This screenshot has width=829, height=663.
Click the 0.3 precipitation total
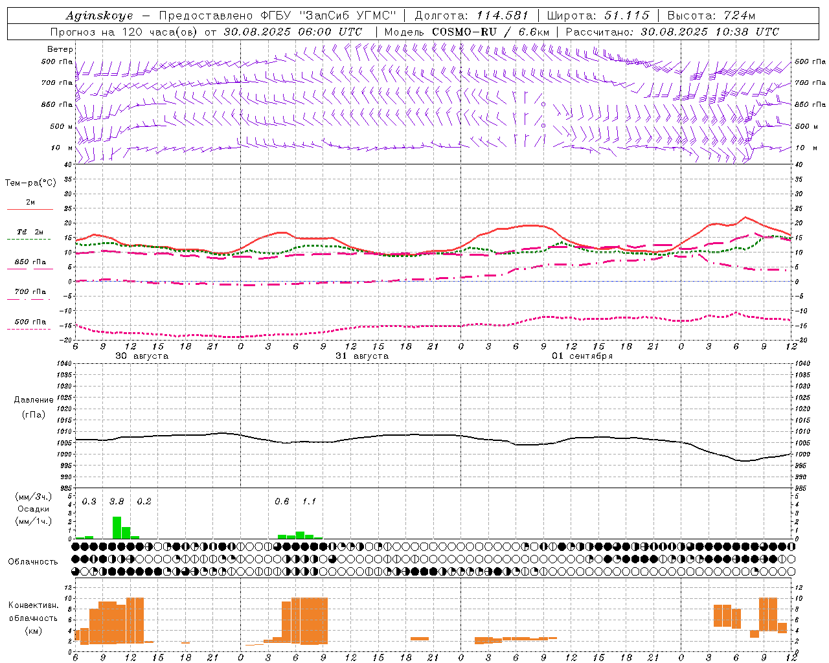click(89, 502)
